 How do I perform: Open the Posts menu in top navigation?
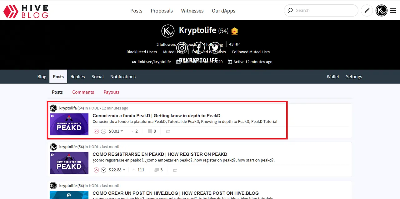[136, 11]
